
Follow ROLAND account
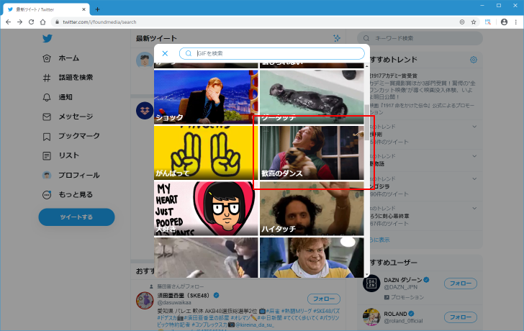click(460, 317)
